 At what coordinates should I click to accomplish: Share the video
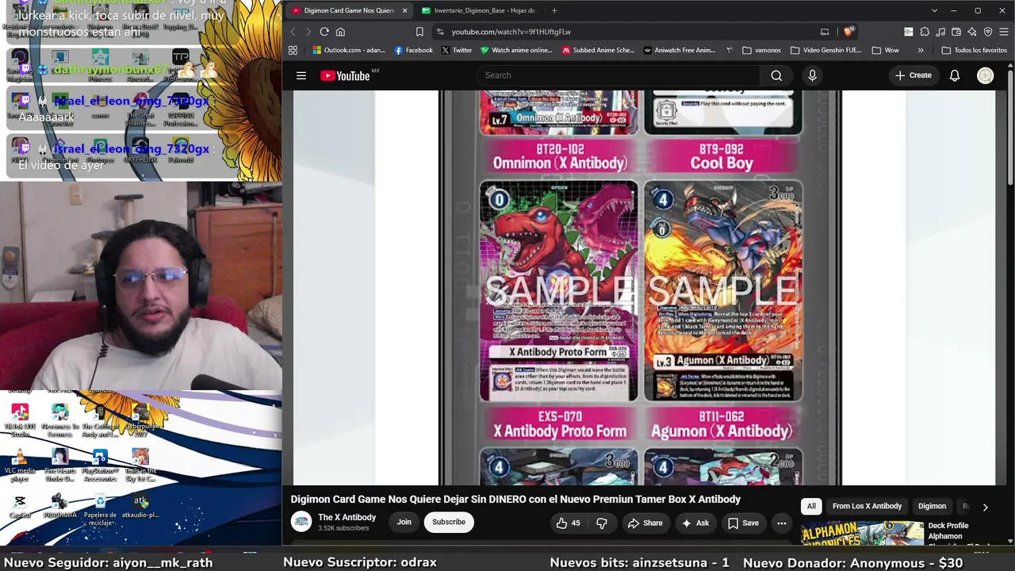645,523
